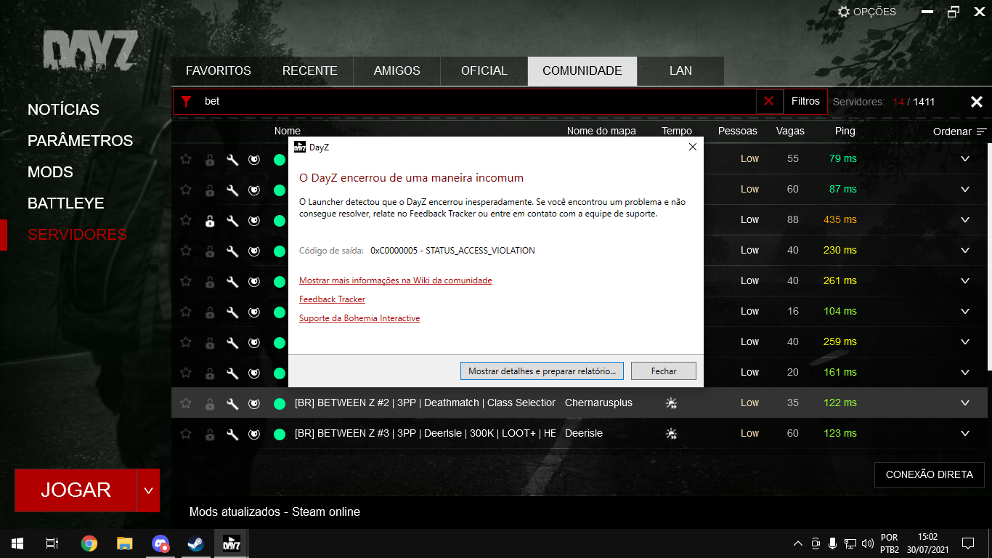The width and height of the screenshot is (992, 558).
Task: Open the Discord icon on the taskbar
Action: click(x=160, y=543)
